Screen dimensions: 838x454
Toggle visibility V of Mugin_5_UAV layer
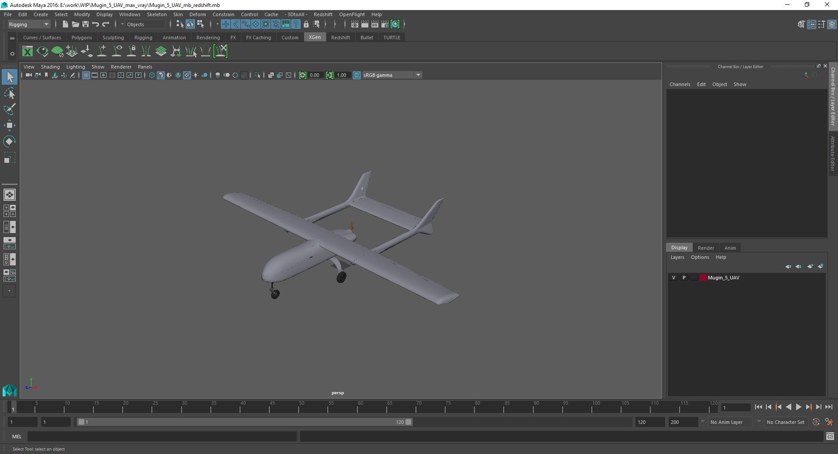[x=673, y=278]
